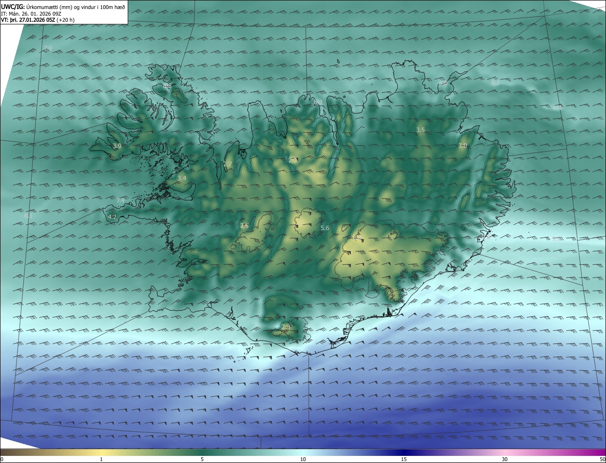Click the 2.6 value label near Langjökull
The height and width of the screenshot is (463, 606).
point(244,225)
